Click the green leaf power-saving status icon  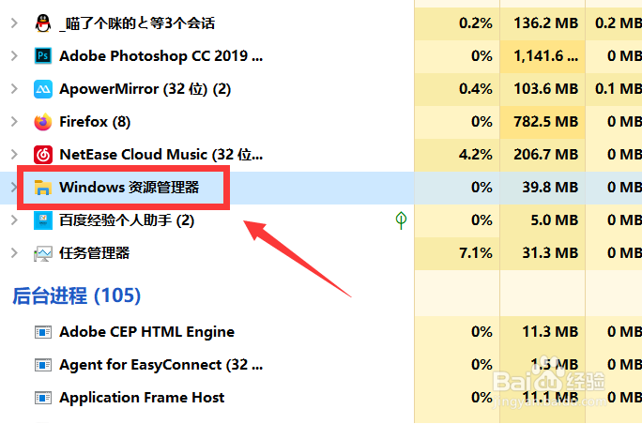tap(402, 220)
